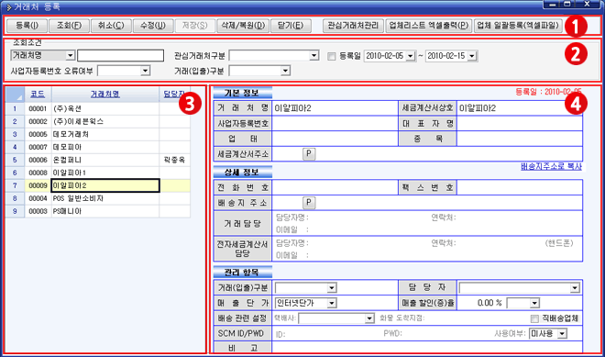Select the (주)옥션 row

coord(98,108)
